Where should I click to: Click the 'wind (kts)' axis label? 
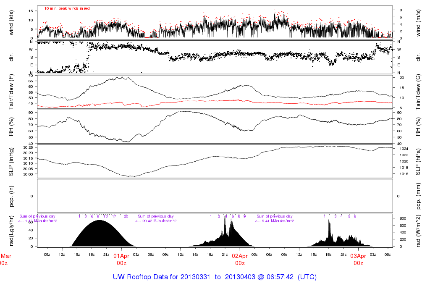pyautogui.click(x=11, y=23)
